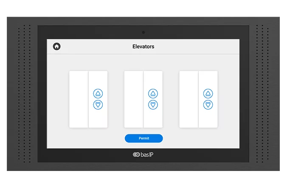
Task: Call first elevator going down
Action: [x=98, y=105]
